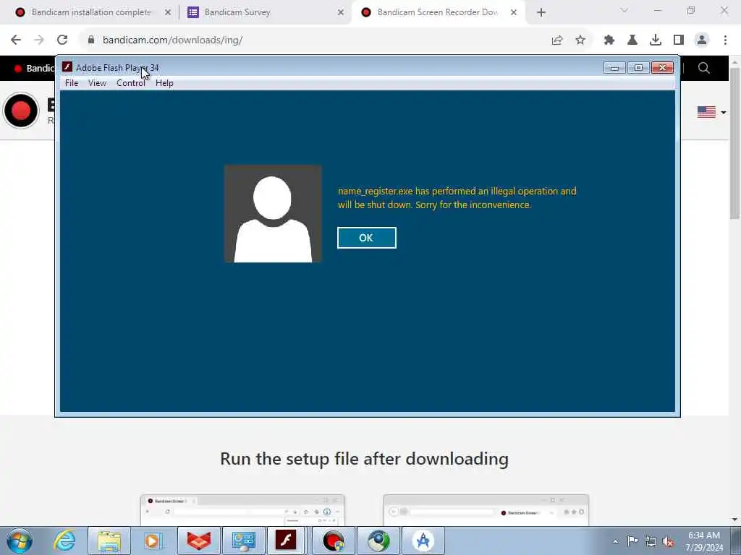Open the Bandicam installer taskbar icon

[333, 541]
